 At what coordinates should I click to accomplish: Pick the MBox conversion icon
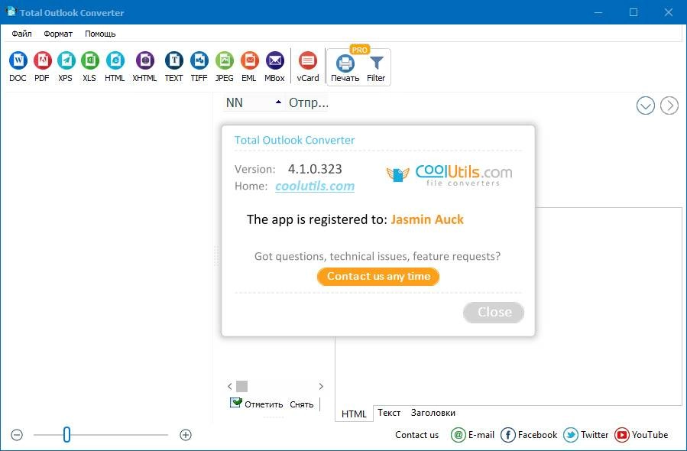click(x=274, y=60)
